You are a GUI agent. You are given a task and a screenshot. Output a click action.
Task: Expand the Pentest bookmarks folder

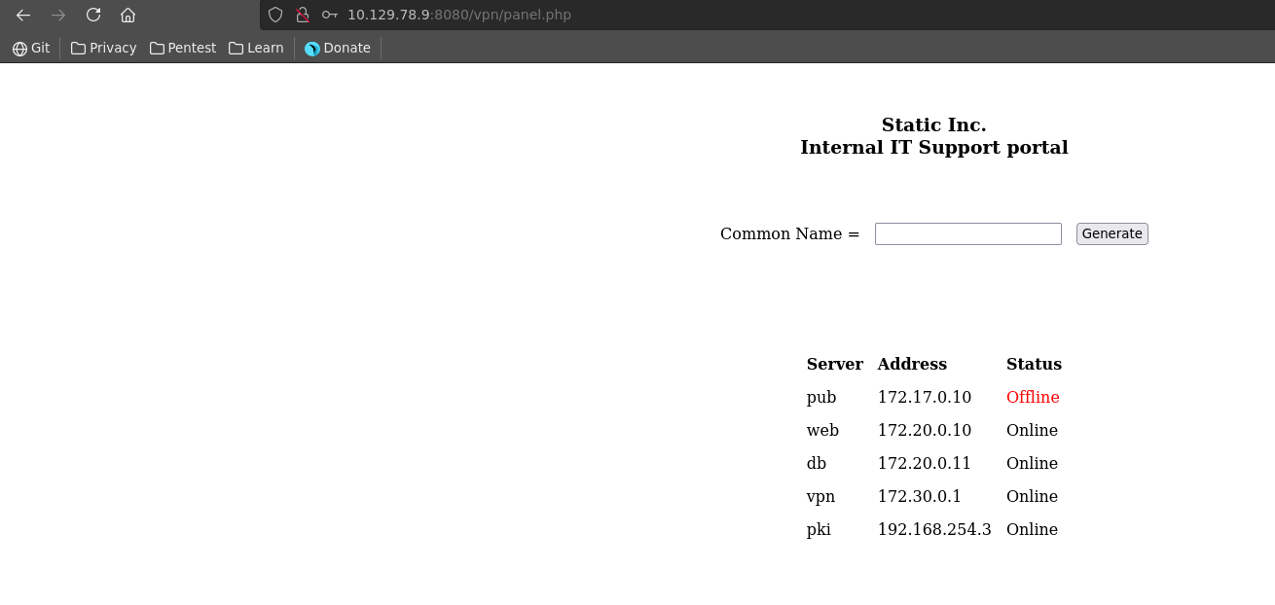click(x=183, y=48)
